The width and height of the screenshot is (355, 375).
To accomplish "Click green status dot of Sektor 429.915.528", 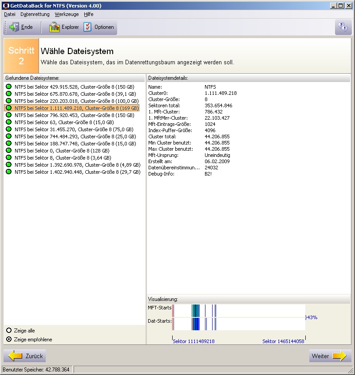I will pos(8,86).
